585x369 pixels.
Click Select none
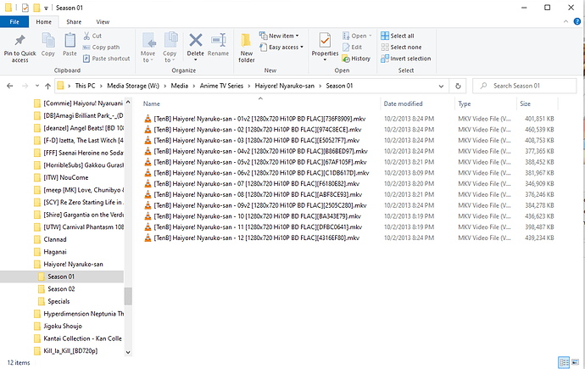tap(401, 48)
